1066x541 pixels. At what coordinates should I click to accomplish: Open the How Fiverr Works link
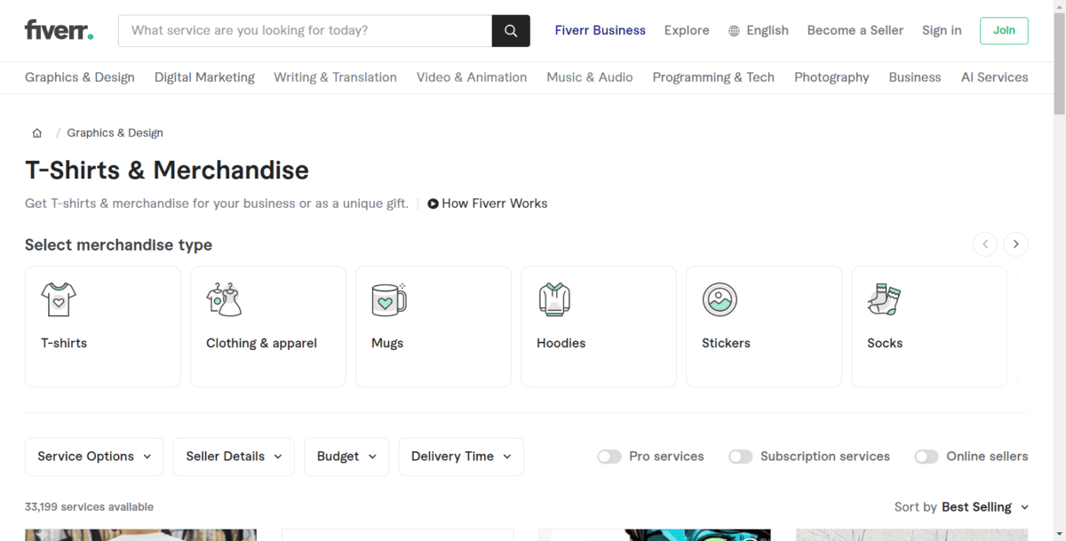[x=488, y=203]
